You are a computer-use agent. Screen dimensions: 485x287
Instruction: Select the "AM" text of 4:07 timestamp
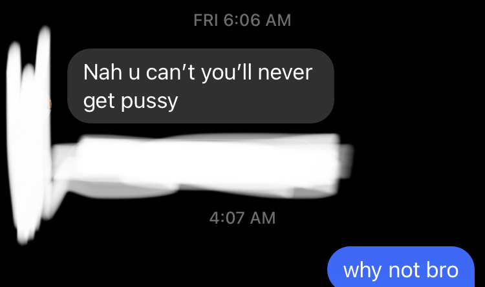point(263,218)
